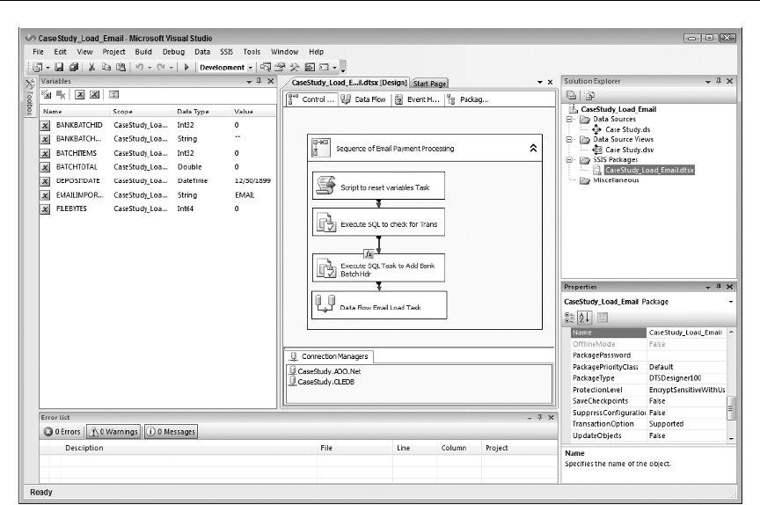Image resolution: width=760 pixels, height=505 pixels.
Task: Click the Undo toolbar icon
Action: 139,68
